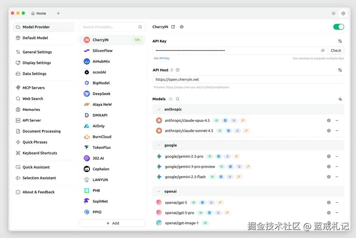This screenshot has width=356, height=238.
Task: Focus the Search Providers field
Action: tap(112, 27)
